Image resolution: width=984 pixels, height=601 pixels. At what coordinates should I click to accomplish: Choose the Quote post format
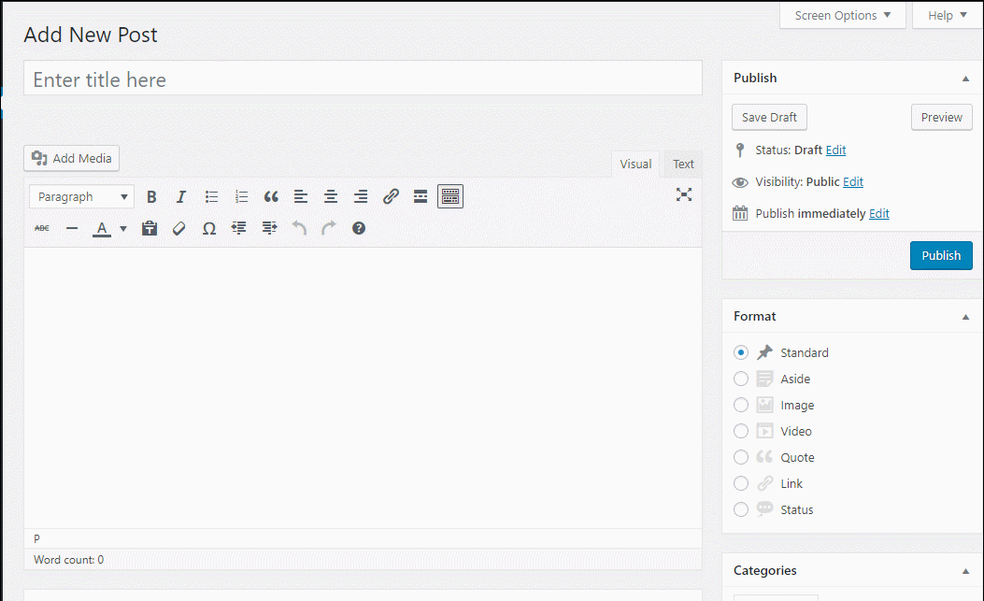741,457
